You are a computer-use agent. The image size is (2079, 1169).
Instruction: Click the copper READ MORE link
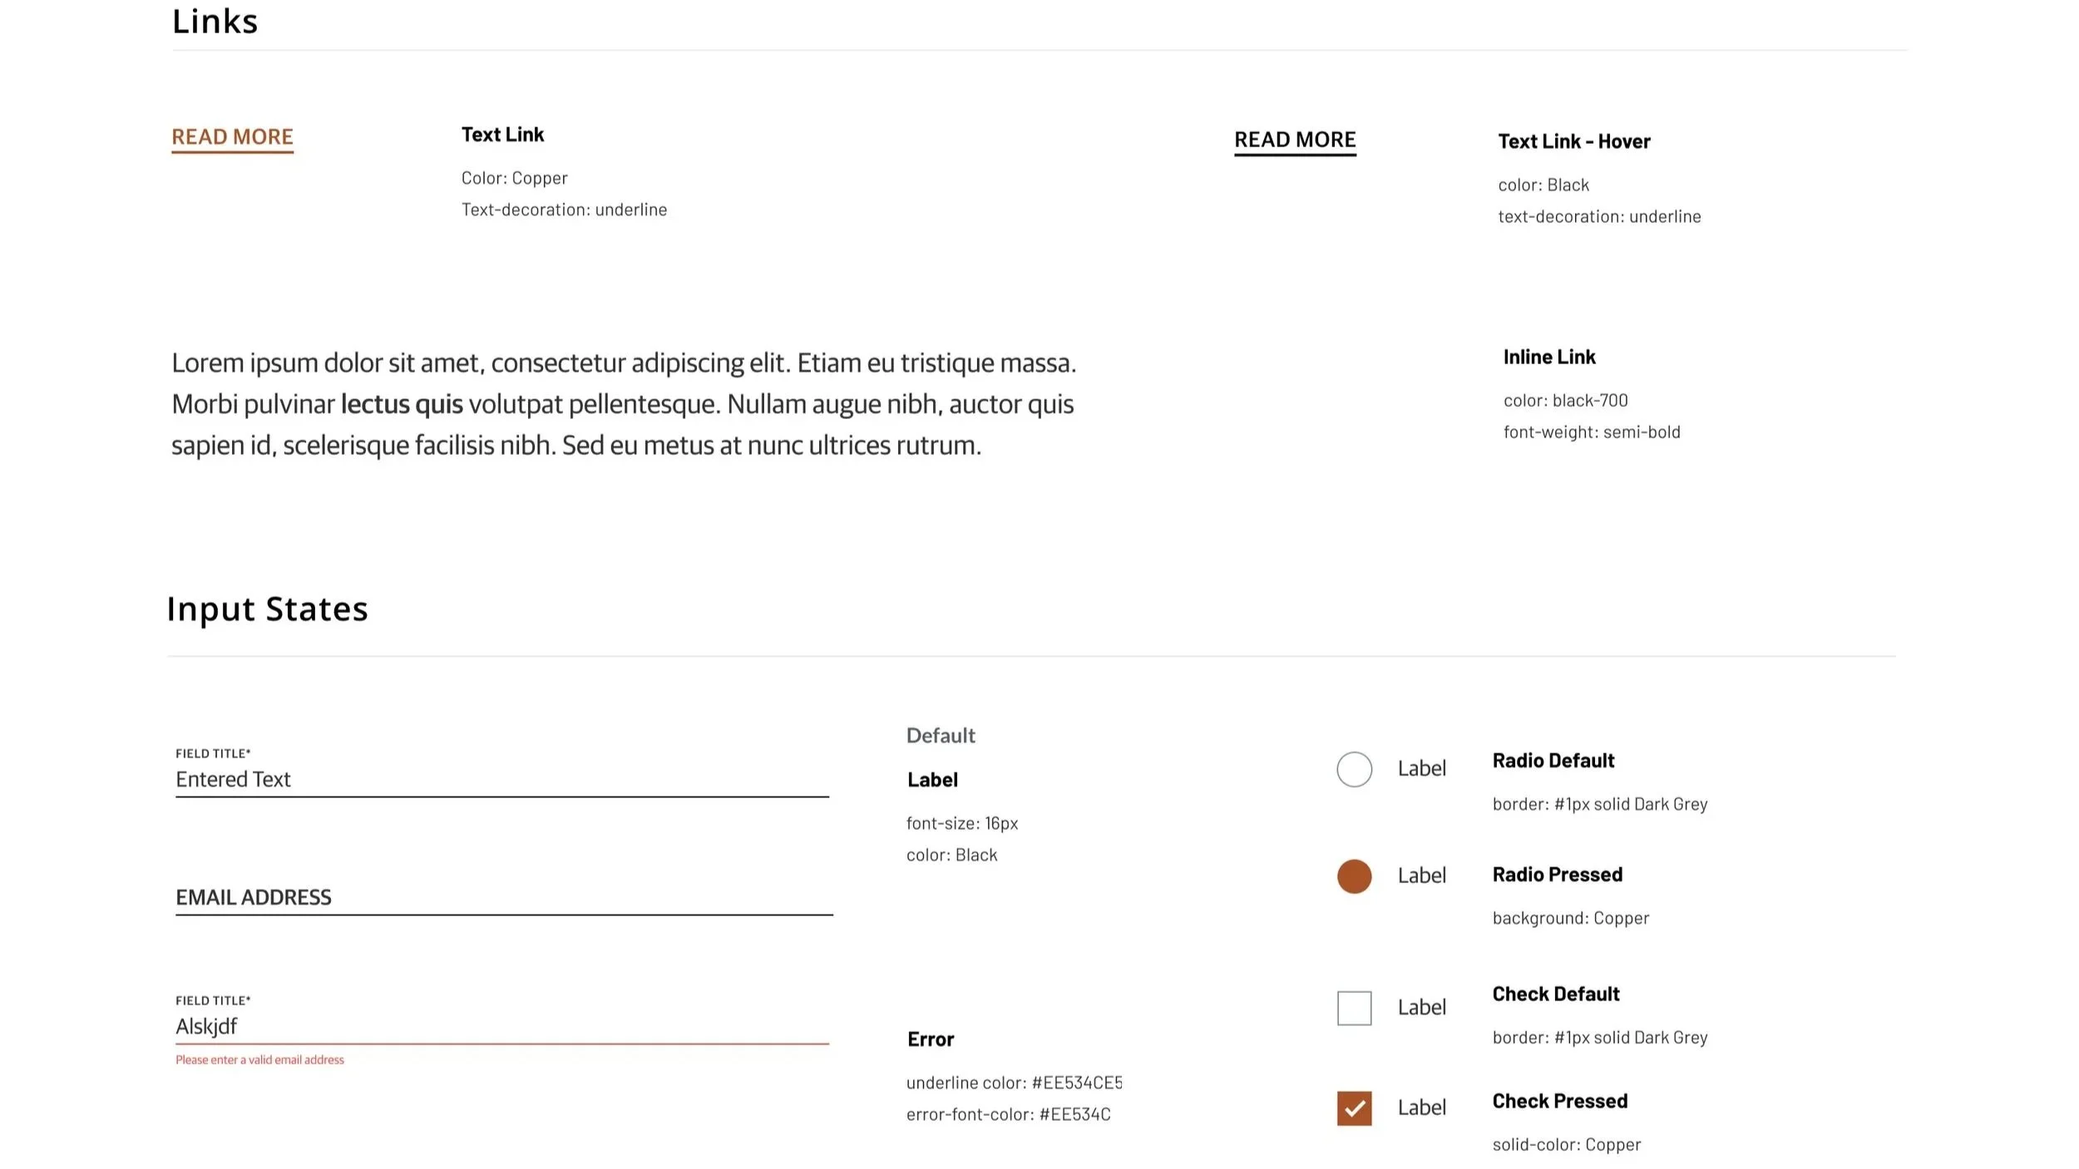pos(232,136)
